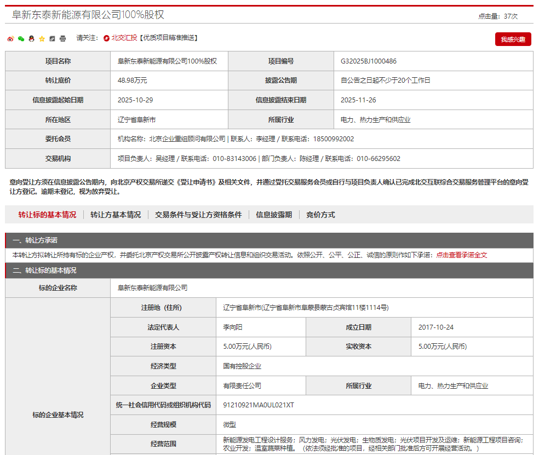The image size is (539, 455).
Task: View the 信息披露期 tab
Action: [x=274, y=215]
